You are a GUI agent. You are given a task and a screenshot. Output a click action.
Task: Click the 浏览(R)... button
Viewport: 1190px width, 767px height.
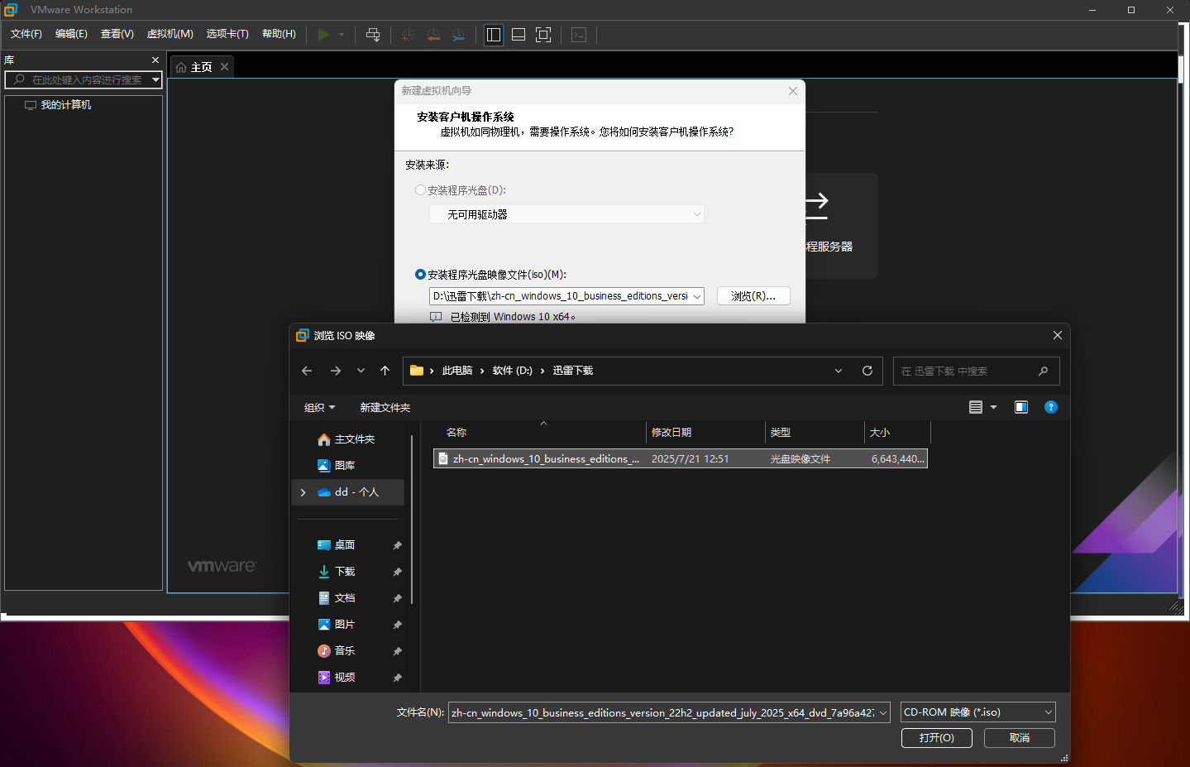(x=753, y=296)
